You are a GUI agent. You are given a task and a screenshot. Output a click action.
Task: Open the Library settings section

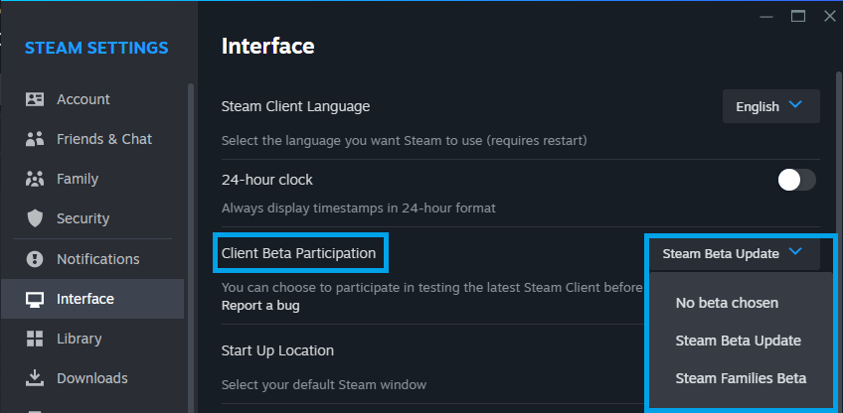click(80, 339)
